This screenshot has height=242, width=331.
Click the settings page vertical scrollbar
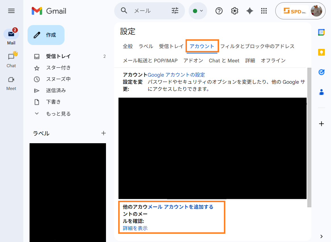tap(309, 137)
